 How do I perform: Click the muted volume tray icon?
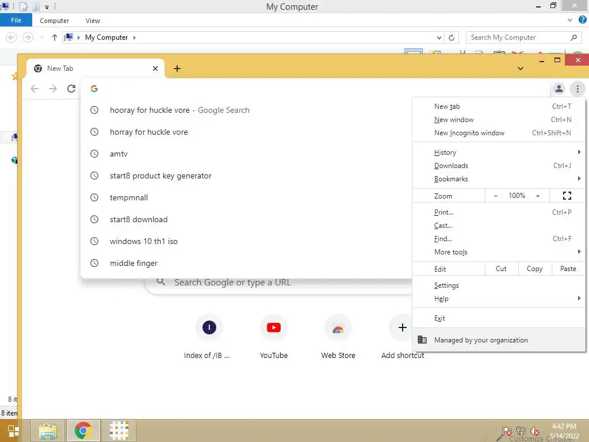(534, 431)
